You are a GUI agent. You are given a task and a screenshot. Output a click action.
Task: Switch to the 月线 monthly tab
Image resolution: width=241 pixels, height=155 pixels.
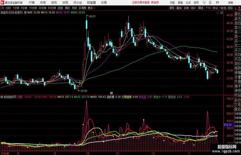74,8
